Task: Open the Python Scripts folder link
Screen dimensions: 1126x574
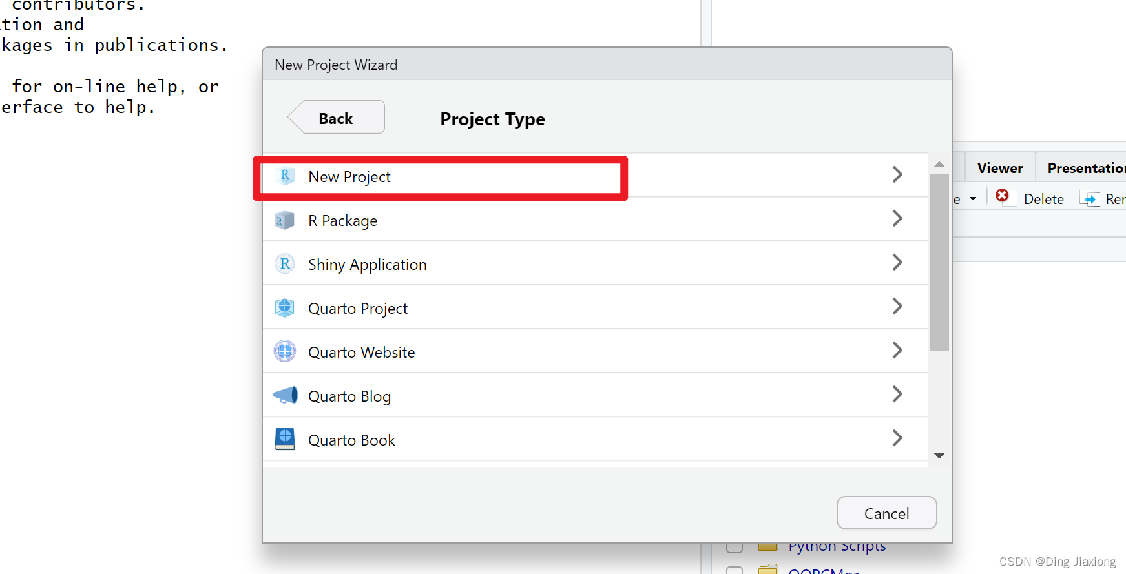Action: 837,547
